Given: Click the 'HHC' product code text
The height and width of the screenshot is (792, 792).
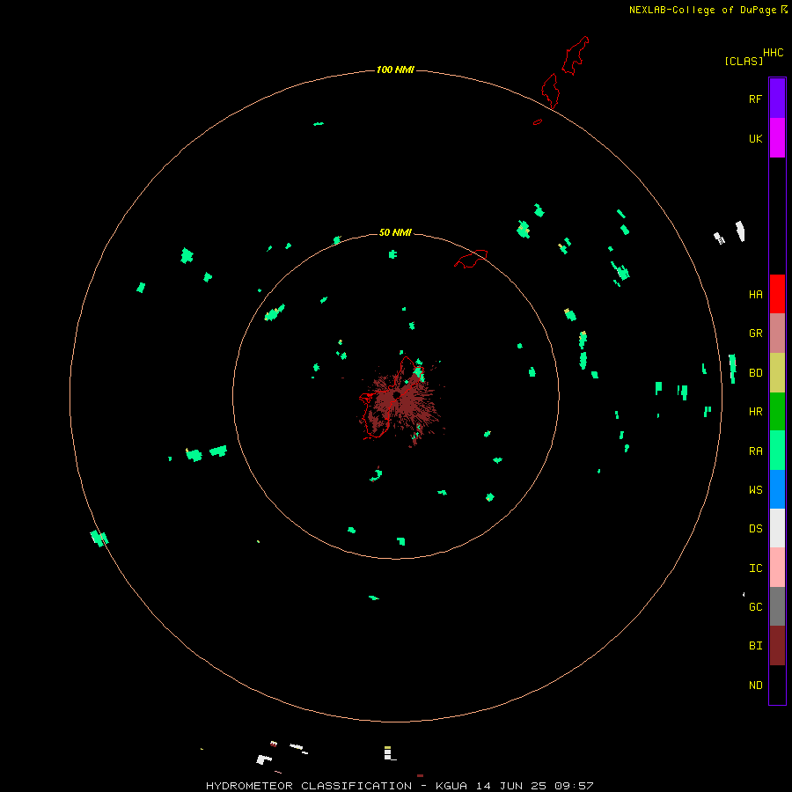Looking at the screenshot, I should pos(773,53).
